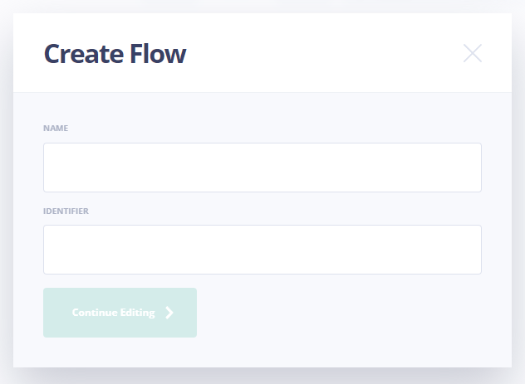The image size is (525, 384).
Task: Click the IDENTIFIER field label
Action: (x=66, y=211)
